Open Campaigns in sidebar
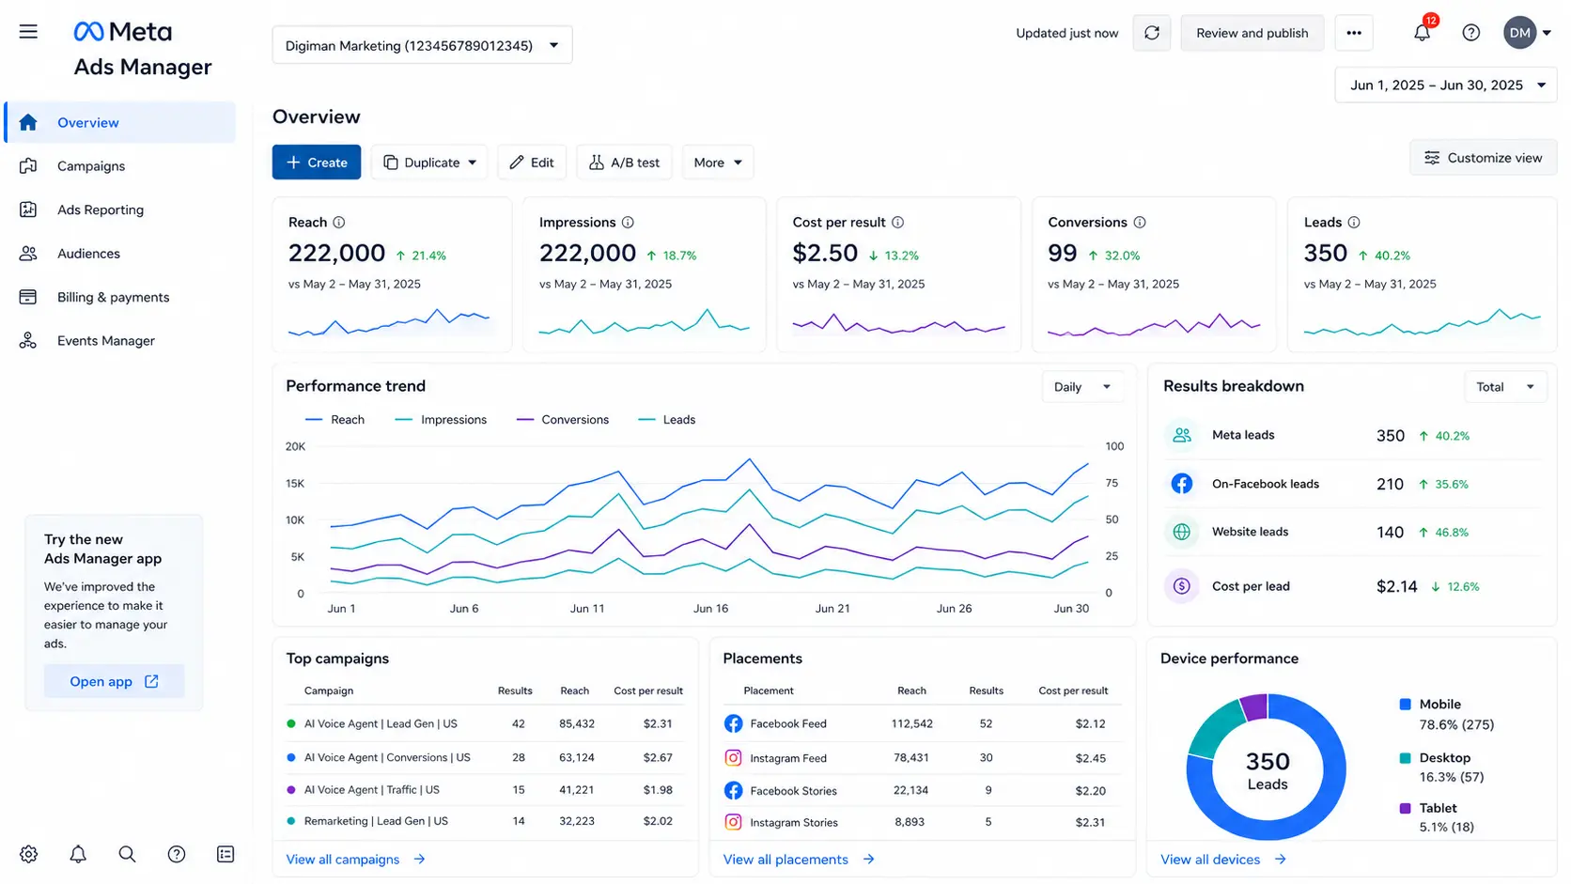 120,166
